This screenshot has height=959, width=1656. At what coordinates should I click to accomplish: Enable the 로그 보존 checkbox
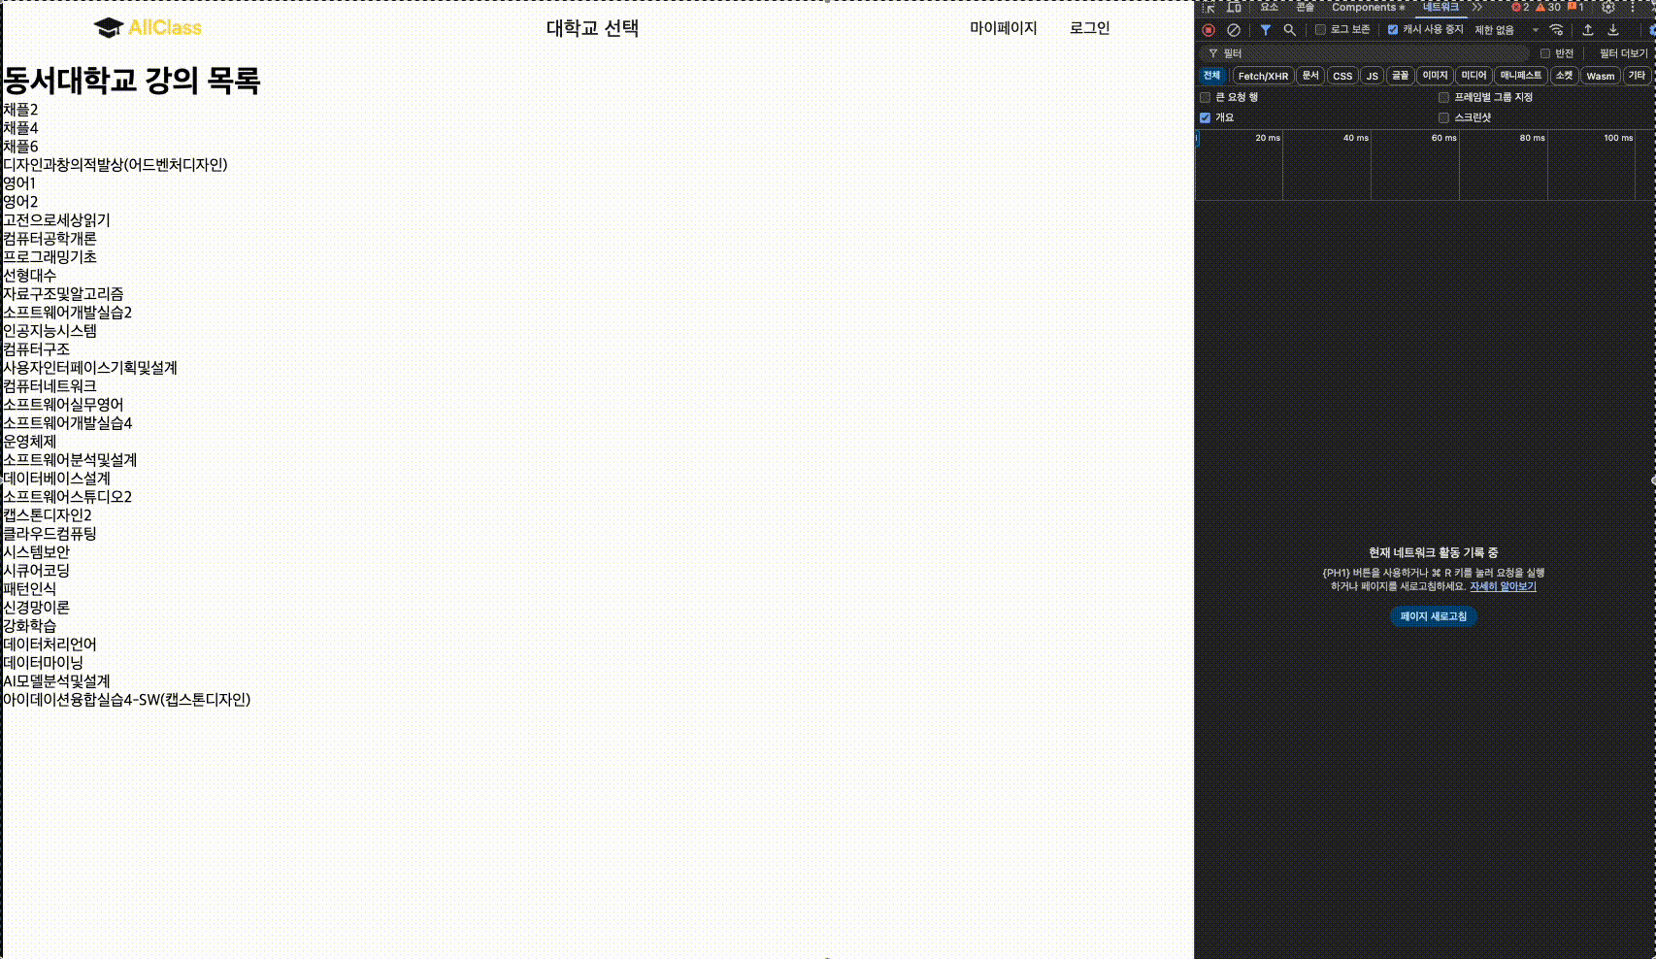(x=1320, y=30)
